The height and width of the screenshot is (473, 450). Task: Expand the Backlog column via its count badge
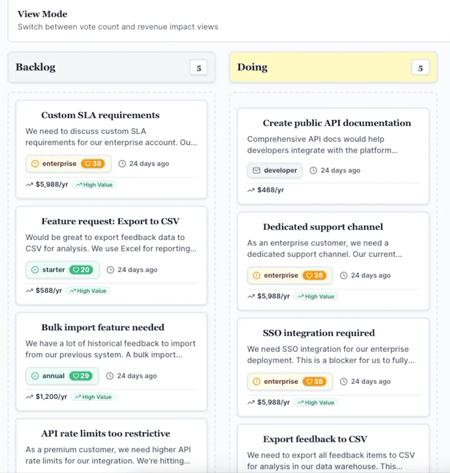coord(199,67)
